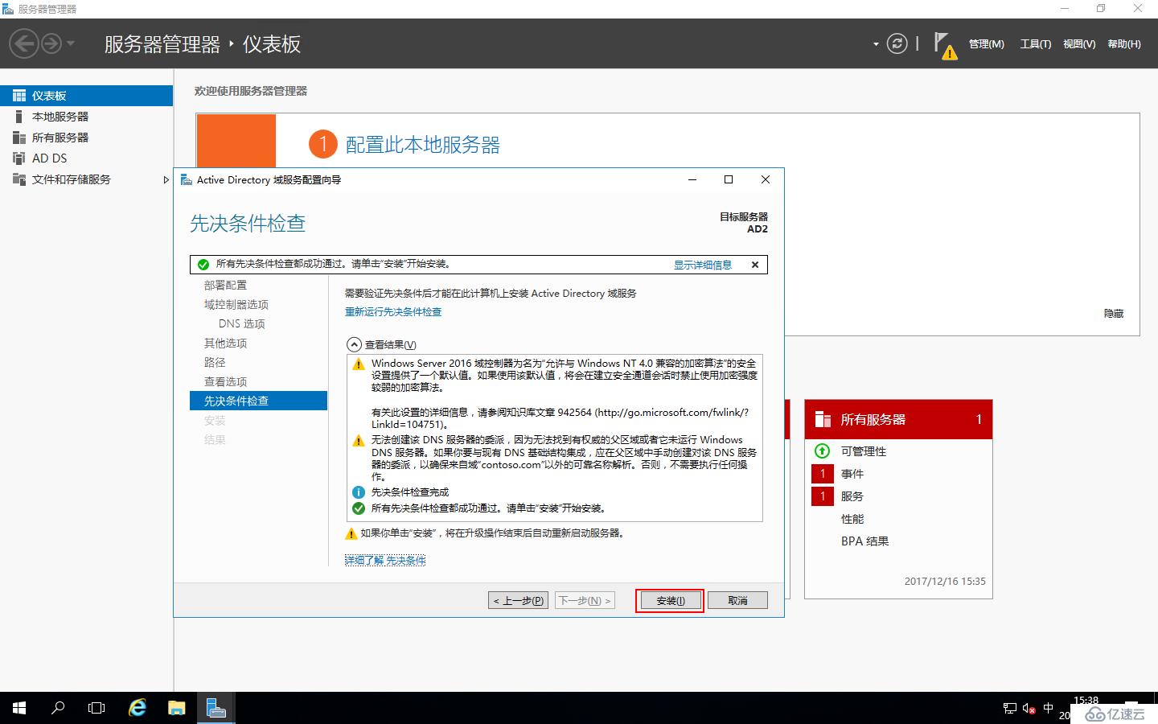Click the 上一步(P) button

point(519,600)
